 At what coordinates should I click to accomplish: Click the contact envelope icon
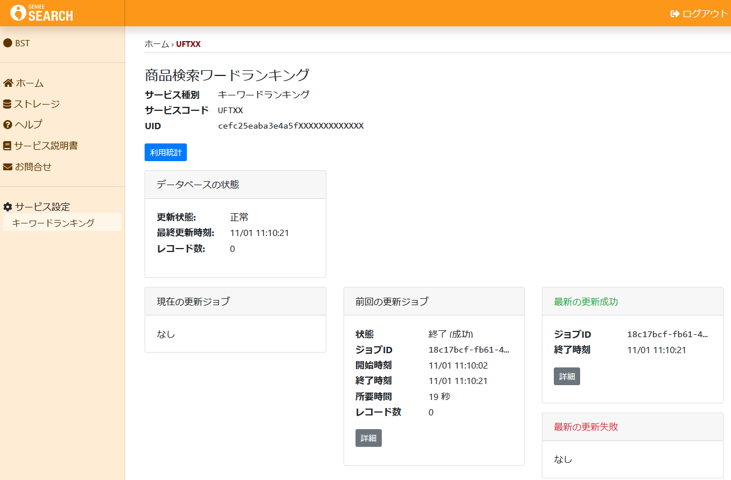tap(8, 167)
